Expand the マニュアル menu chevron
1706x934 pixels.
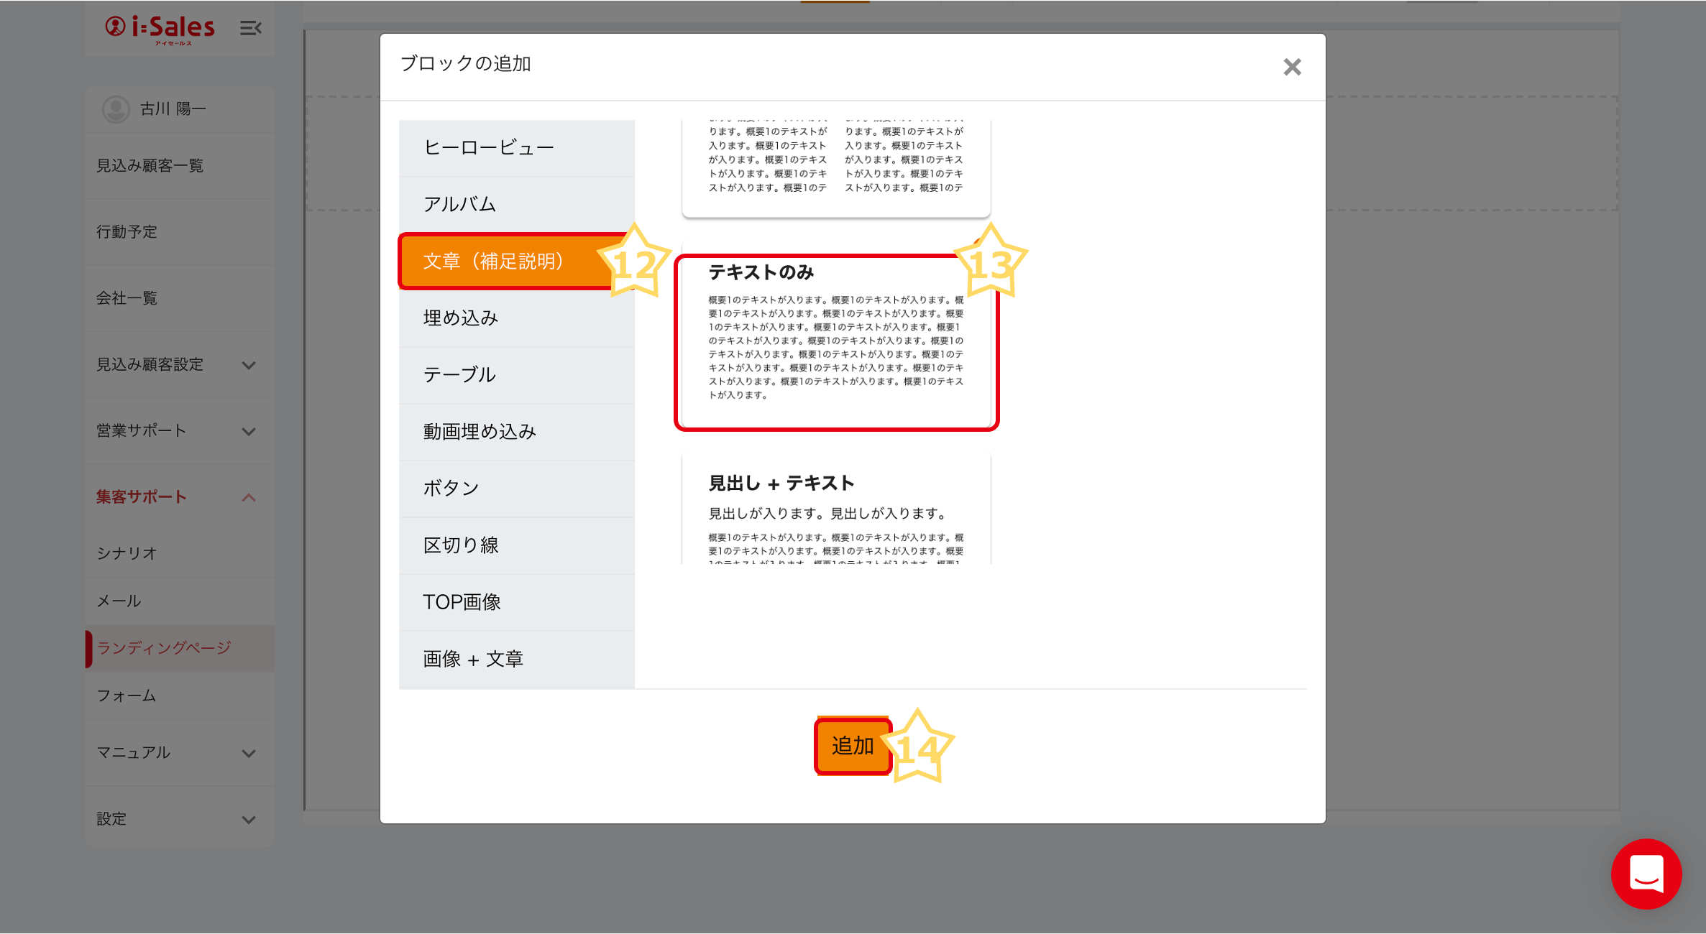(249, 753)
